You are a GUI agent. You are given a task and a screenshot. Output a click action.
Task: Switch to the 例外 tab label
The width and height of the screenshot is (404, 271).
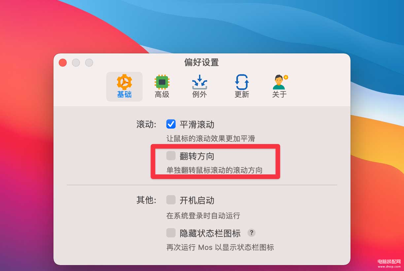(200, 94)
